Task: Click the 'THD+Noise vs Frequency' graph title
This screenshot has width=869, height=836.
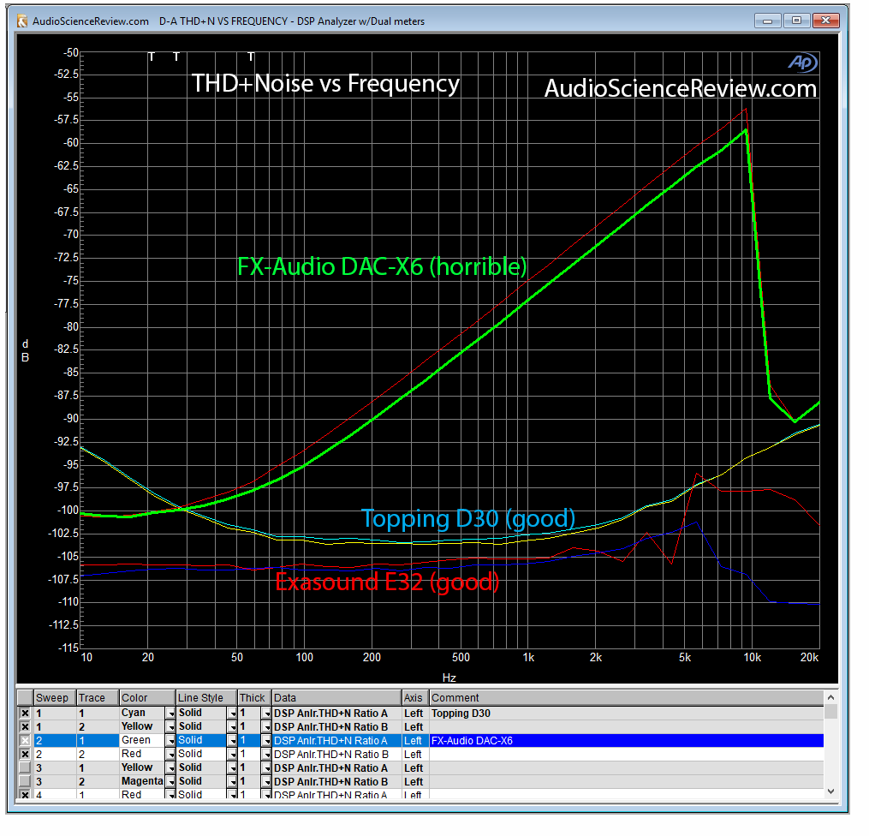Action: (326, 84)
